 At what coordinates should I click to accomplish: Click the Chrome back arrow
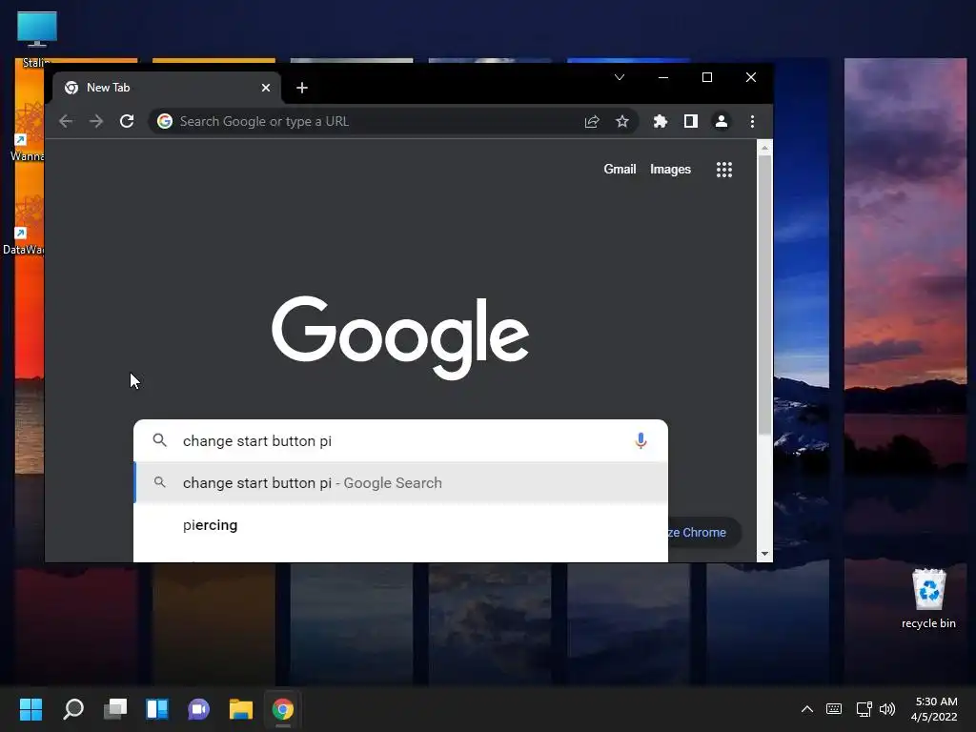pos(66,121)
